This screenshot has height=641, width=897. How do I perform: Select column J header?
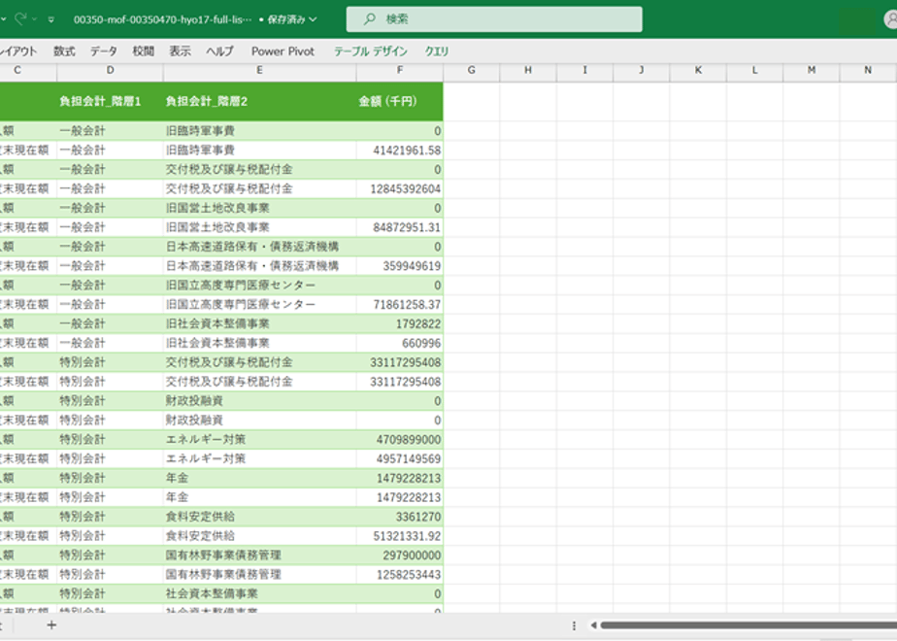(x=642, y=70)
